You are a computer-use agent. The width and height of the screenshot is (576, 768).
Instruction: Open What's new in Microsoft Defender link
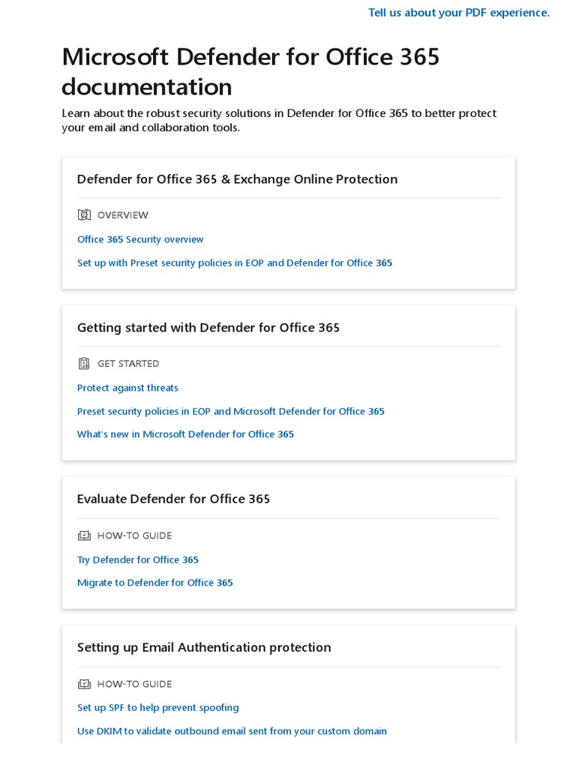185,434
